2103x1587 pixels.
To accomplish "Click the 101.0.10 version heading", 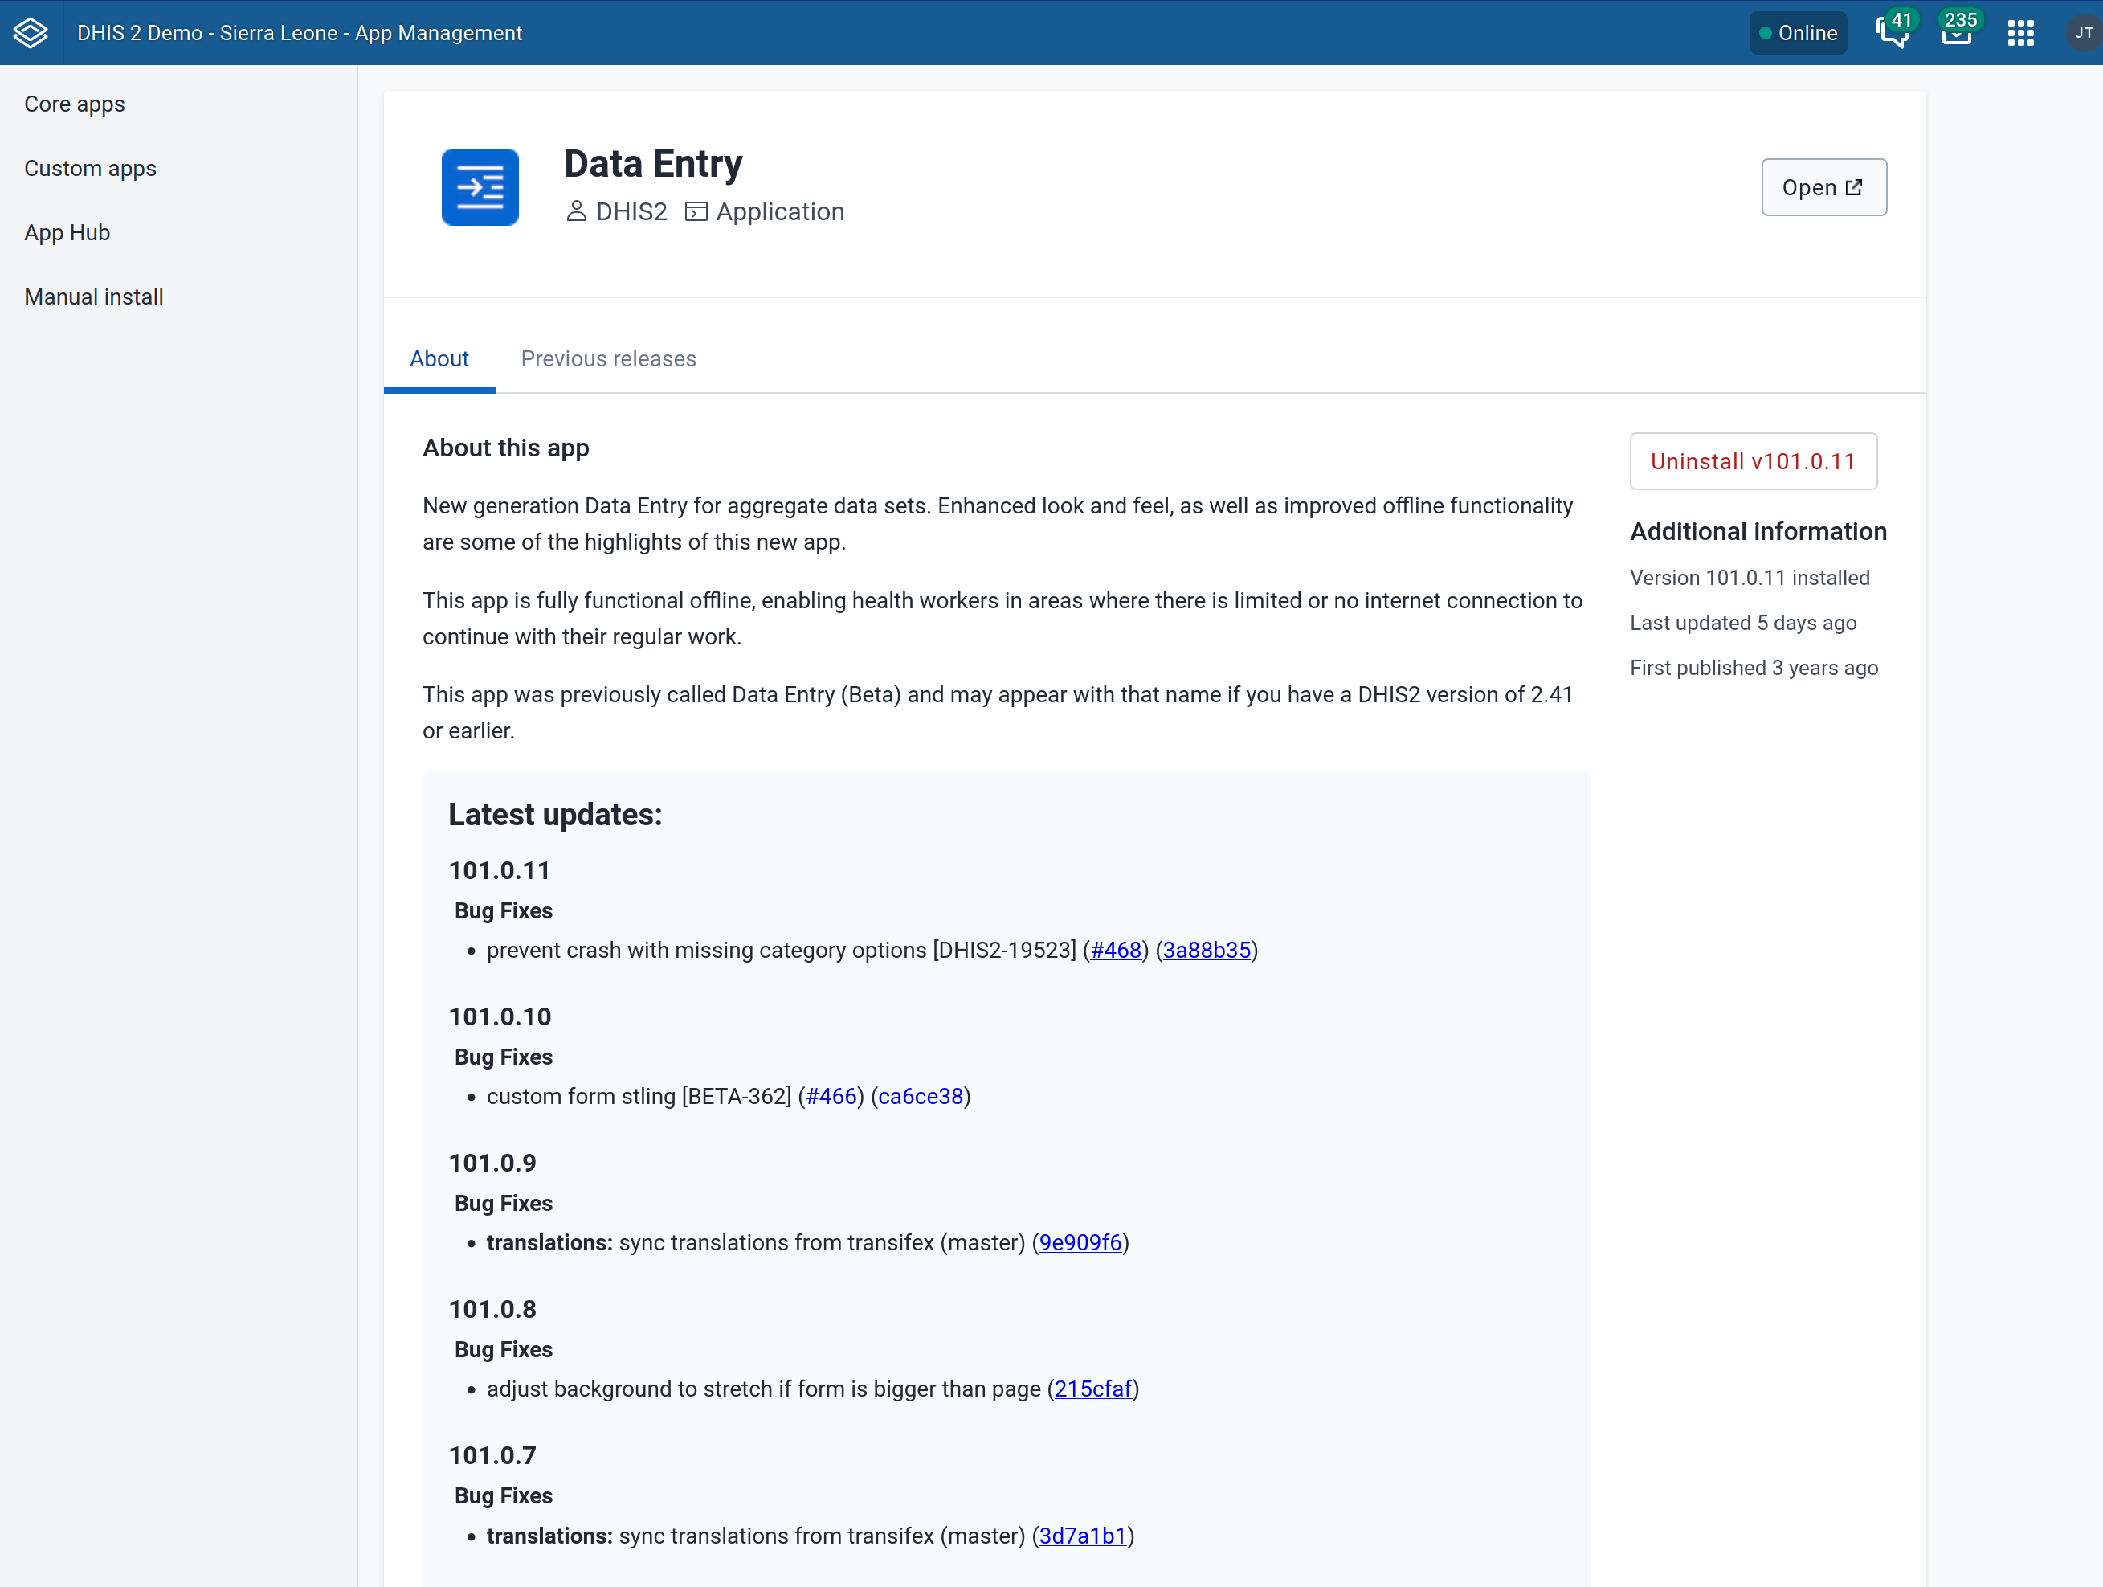I will [x=500, y=1016].
